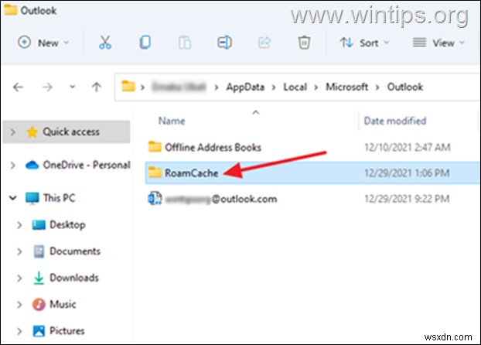Open chevron after Microsoft breadcrumb
Screen dimensions: 481x345
[x=377, y=87]
